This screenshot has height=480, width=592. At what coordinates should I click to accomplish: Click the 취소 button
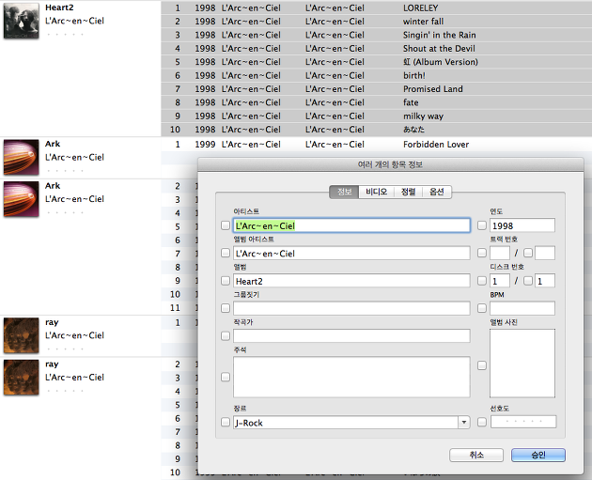click(x=476, y=455)
